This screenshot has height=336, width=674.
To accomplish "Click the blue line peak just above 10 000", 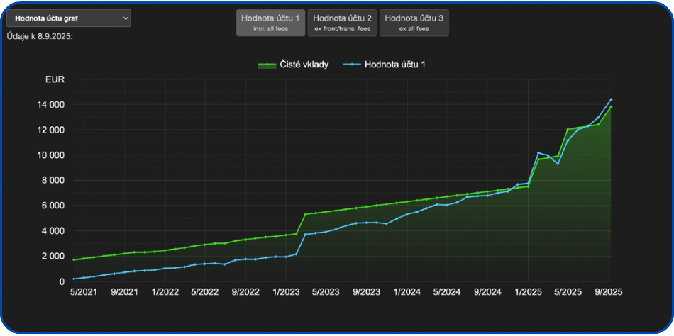I will [x=538, y=152].
